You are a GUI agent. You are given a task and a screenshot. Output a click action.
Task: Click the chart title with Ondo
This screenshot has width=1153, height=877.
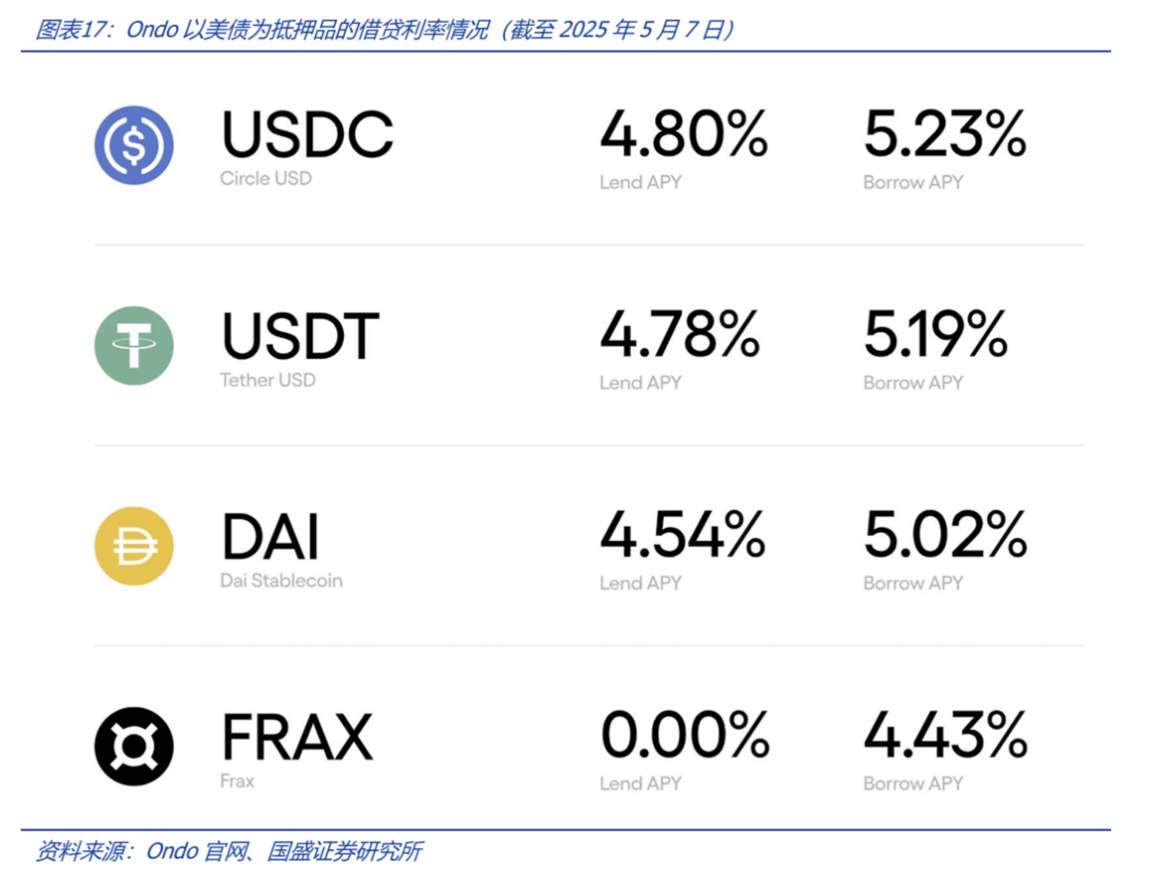(x=384, y=29)
